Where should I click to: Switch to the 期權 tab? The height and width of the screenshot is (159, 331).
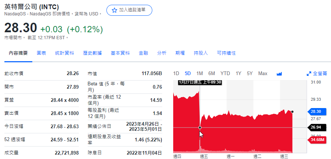click(180, 53)
